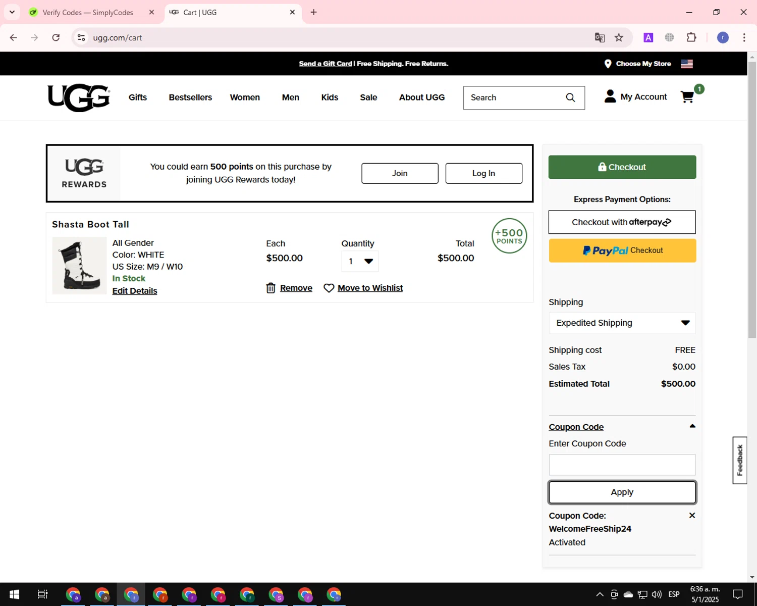
Task: Click the Apply coupon button
Action: coord(622,492)
